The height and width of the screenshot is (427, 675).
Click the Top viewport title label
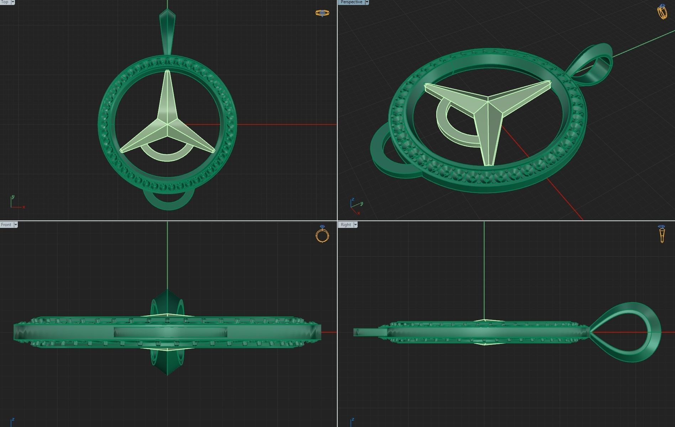(x=5, y=2)
